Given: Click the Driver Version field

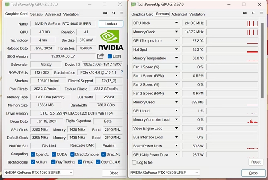Looking at the screenshot, I should (76, 113).
